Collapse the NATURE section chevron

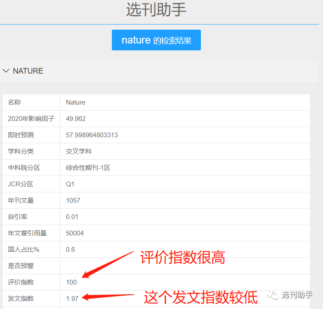[x=6, y=71]
